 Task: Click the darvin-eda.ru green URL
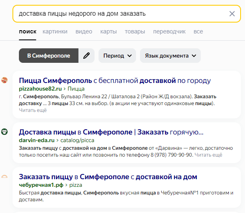(37, 140)
